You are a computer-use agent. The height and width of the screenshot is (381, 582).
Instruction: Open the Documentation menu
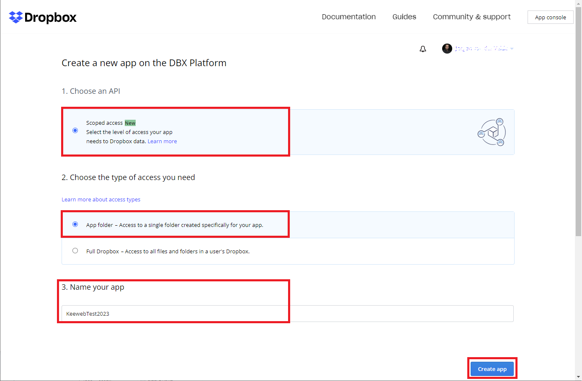pos(348,17)
